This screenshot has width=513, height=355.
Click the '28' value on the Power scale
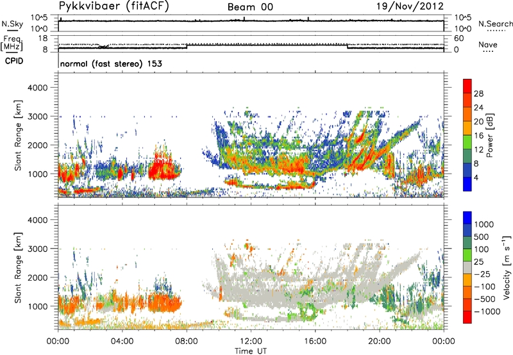pos(478,94)
